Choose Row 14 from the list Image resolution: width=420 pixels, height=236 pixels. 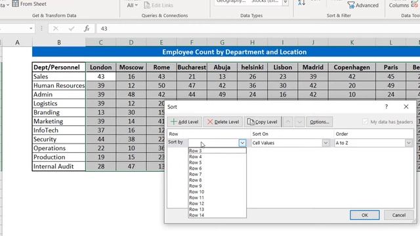click(217, 215)
